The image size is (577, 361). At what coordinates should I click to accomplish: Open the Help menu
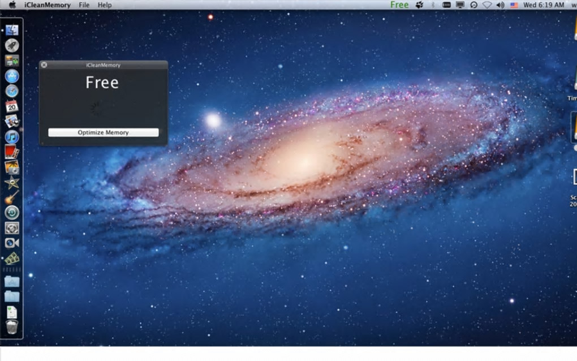(x=105, y=5)
